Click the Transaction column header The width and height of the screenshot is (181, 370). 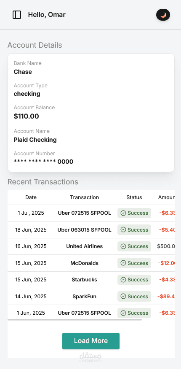tap(84, 197)
